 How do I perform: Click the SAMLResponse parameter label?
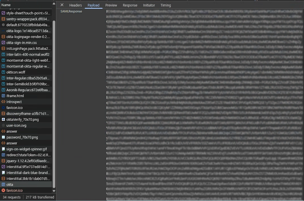click(71, 11)
